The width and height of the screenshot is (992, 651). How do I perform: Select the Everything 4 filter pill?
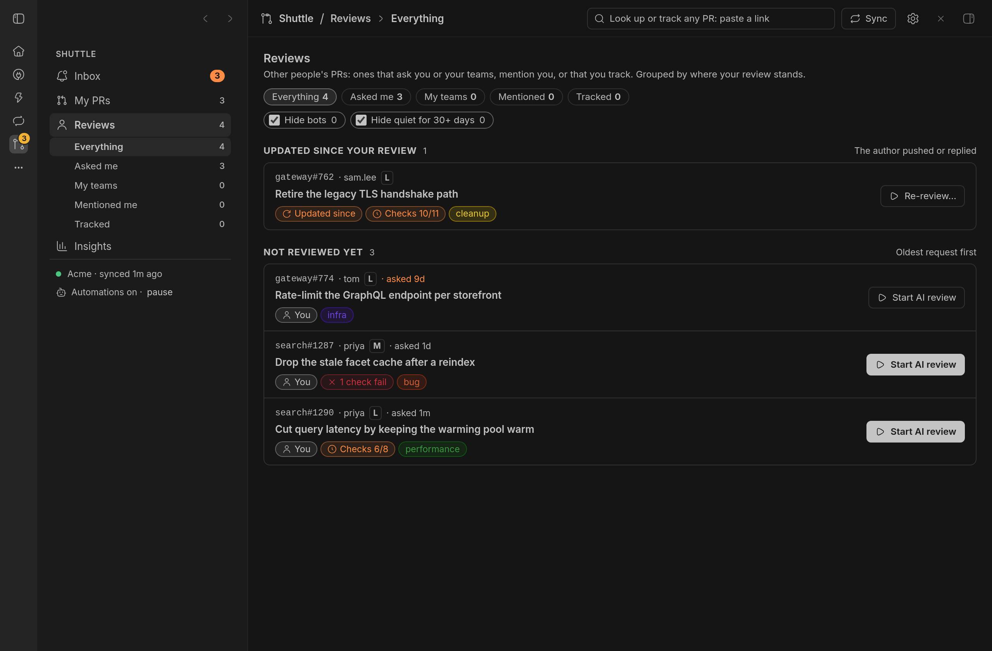coord(300,97)
